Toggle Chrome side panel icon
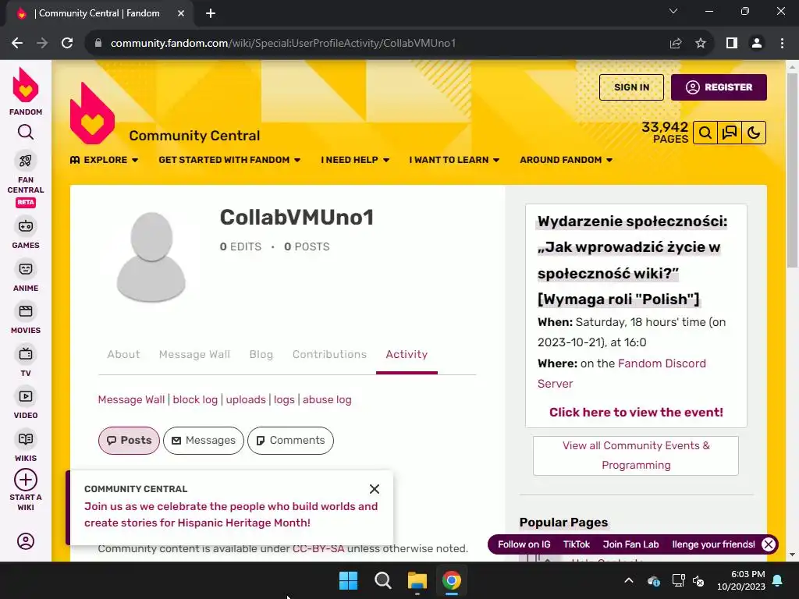 tap(732, 44)
